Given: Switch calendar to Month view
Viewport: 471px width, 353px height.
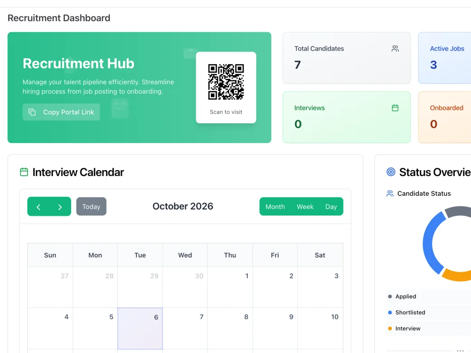Looking at the screenshot, I should click(x=275, y=207).
